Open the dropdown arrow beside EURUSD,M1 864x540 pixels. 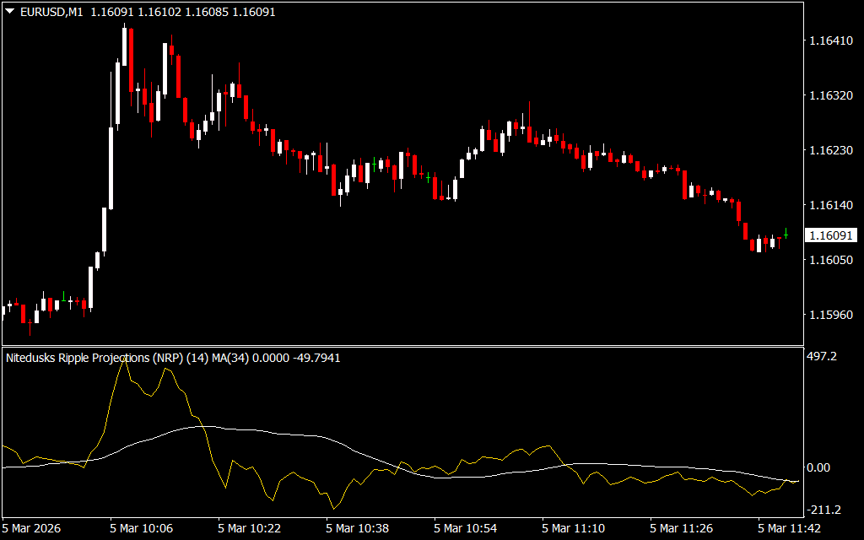pos(9,13)
